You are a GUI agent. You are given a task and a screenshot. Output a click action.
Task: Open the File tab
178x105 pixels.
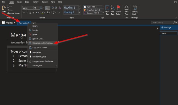tap(3, 2)
